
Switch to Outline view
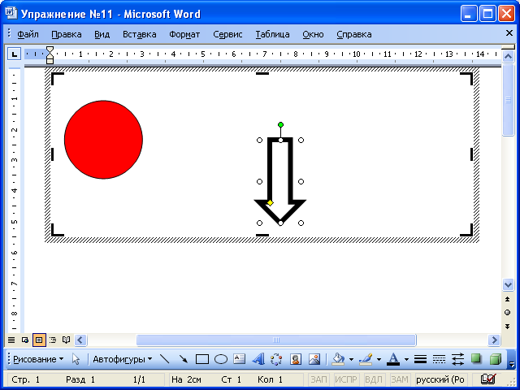[x=53, y=340]
